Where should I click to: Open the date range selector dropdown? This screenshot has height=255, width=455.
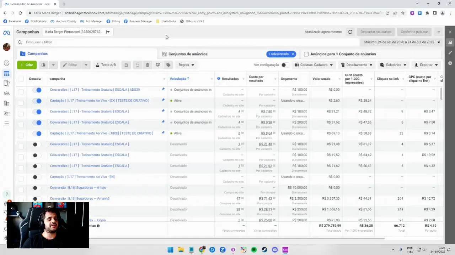tap(402, 42)
